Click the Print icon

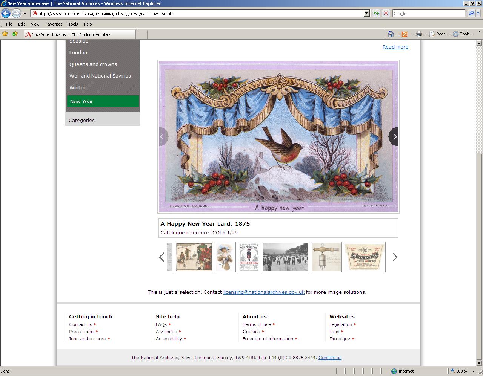click(x=419, y=34)
